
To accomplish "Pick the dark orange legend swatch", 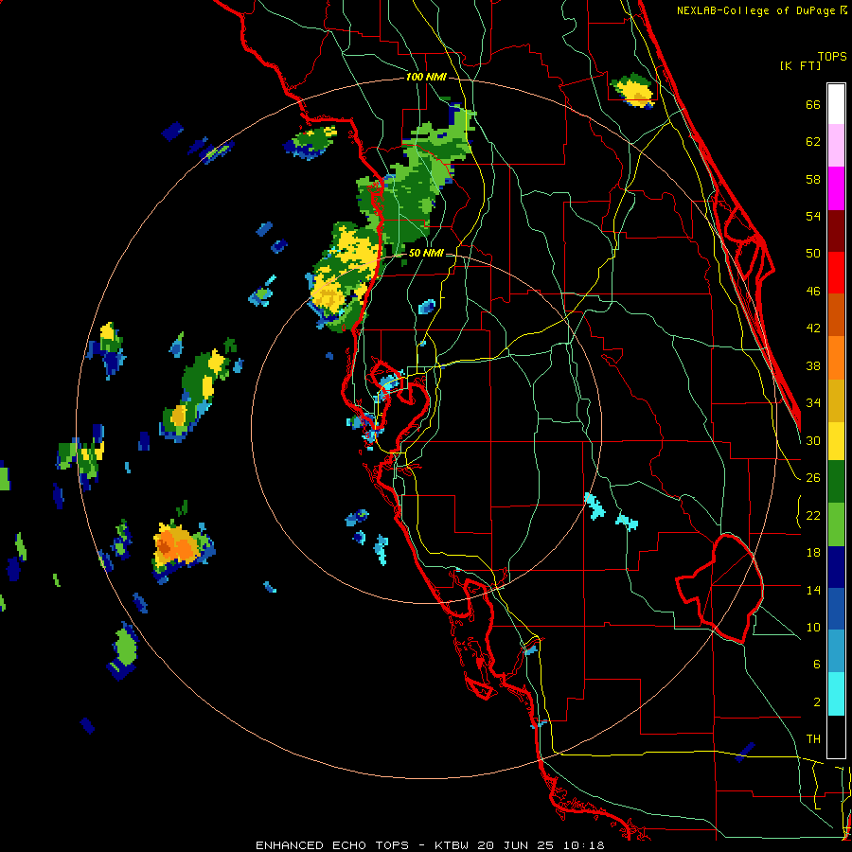I will [836, 315].
